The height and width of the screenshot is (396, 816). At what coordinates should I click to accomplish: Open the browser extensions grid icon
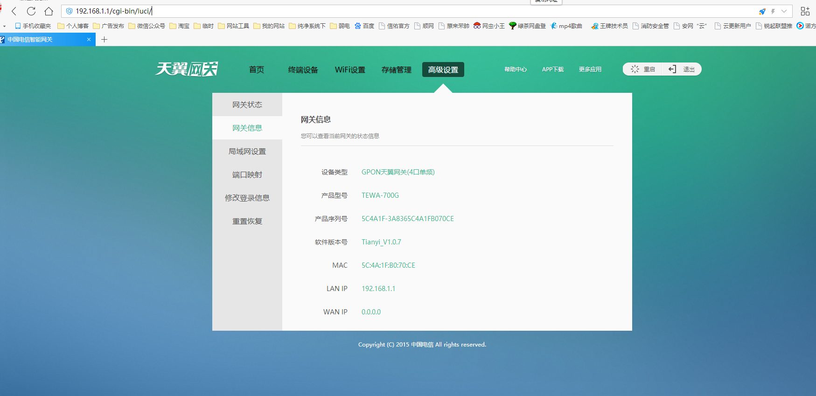click(805, 11)
